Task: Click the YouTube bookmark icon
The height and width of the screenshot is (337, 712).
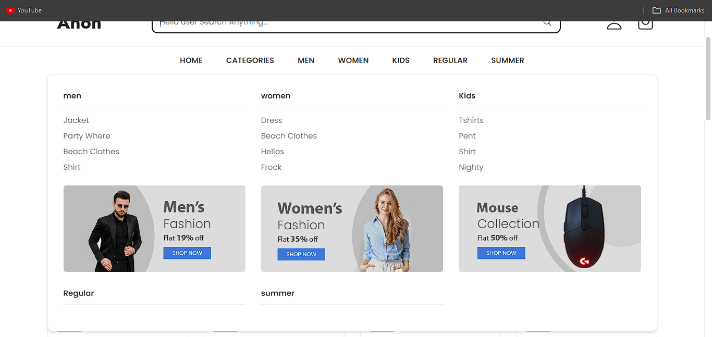Action: click(10, 10)
